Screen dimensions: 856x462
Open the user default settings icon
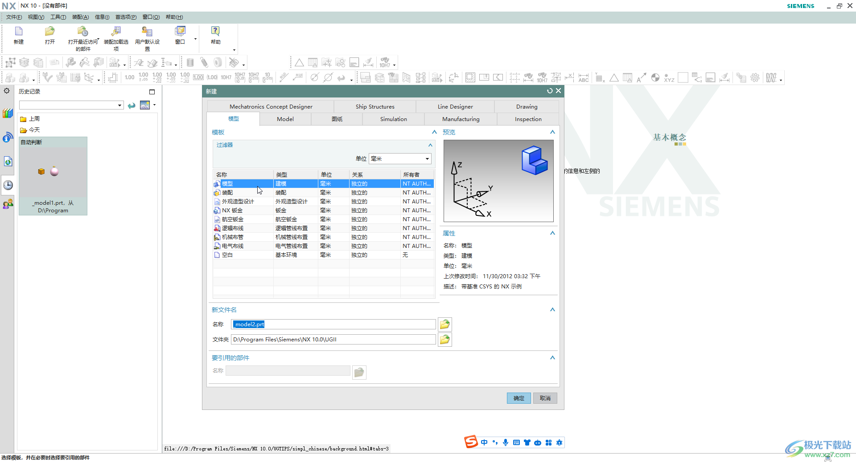pyautogui.click(x=147, y=31)
